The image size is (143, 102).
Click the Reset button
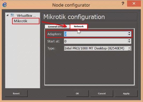pyautogui.click(x=16, y=93)
